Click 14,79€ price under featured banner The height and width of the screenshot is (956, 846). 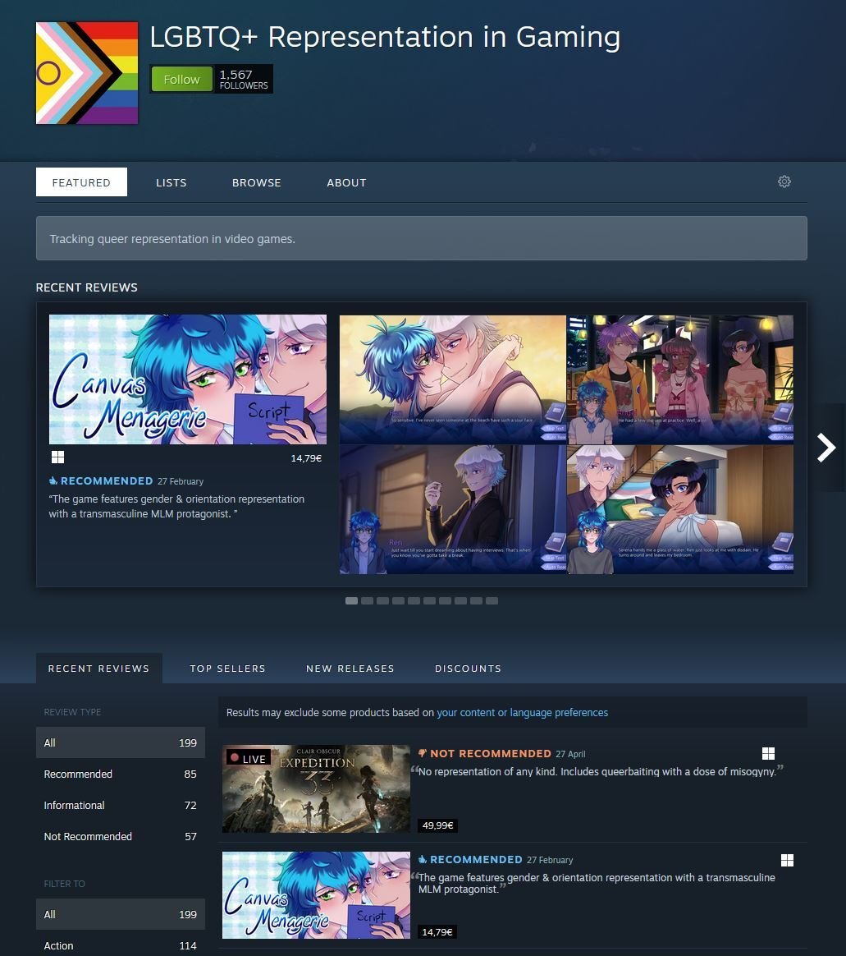(306, 458)
